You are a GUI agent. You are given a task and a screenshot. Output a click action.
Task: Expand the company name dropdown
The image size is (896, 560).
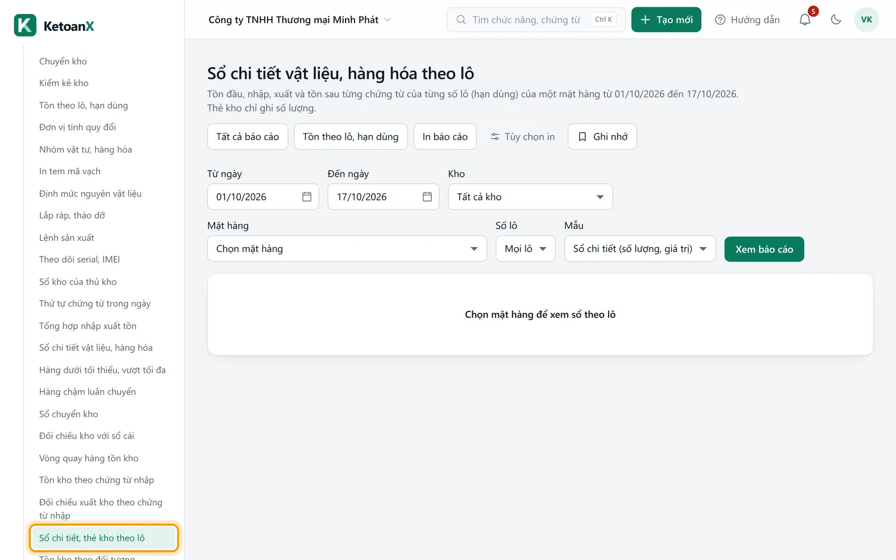coord(300,20)
